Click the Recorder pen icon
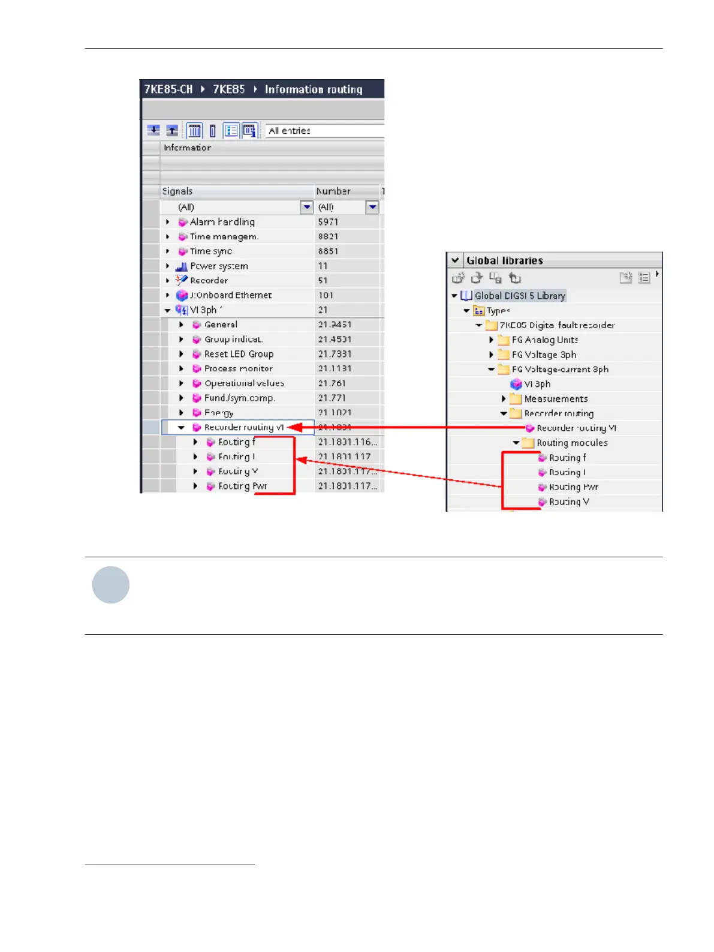The image size is (714, 952). (182, 280)
